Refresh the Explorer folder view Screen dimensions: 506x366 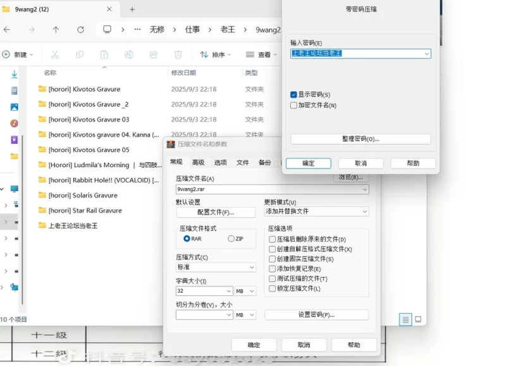(81, 30)
